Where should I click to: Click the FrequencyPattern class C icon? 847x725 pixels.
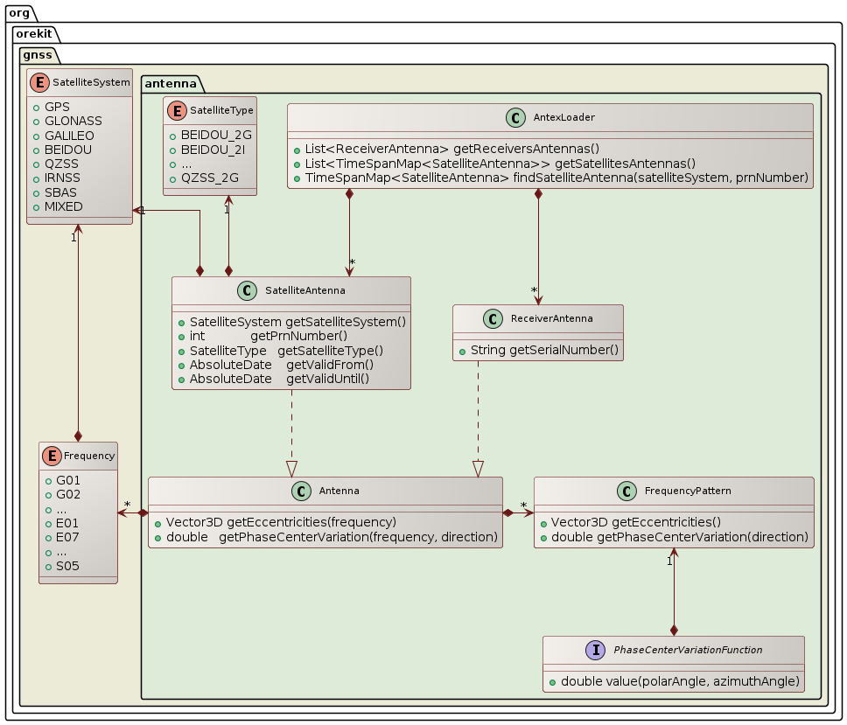pyautogui.click(x=626, y=491)
